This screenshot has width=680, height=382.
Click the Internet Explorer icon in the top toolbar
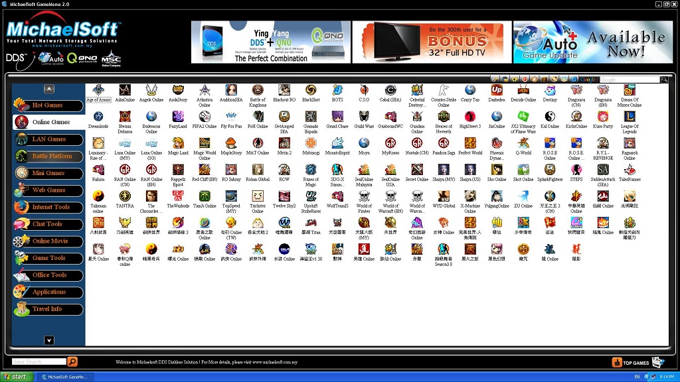(574, 79)
